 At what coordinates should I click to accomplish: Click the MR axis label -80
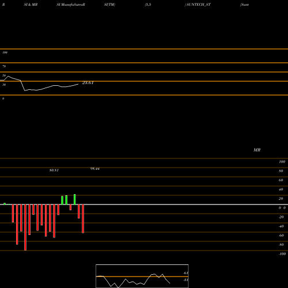[281, 245]
